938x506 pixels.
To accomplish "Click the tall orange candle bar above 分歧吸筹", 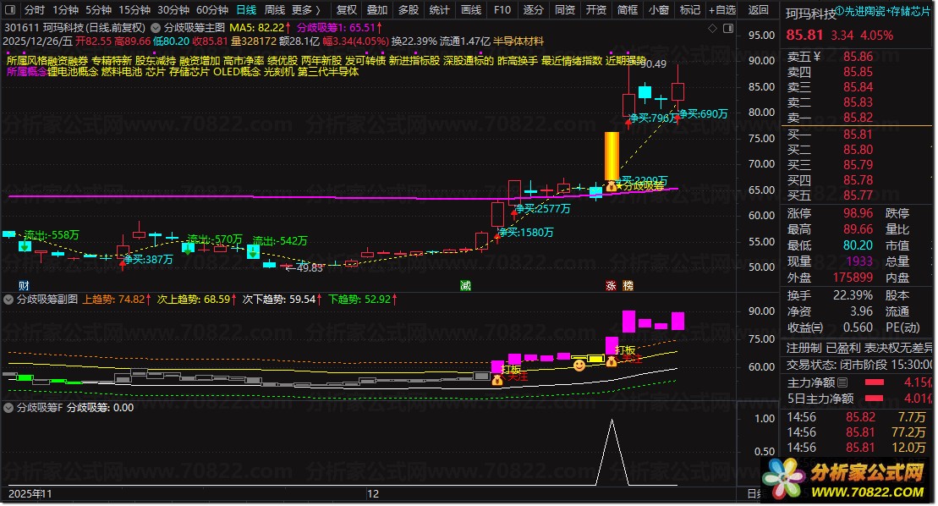I will pyautogui.click(x=612, y=156).
